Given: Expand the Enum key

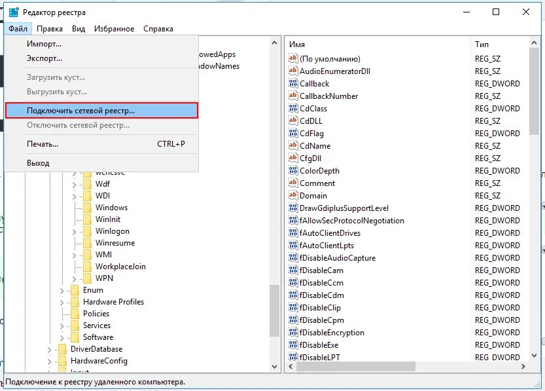Looking at the screenshot, I should [x=62, y=291].
